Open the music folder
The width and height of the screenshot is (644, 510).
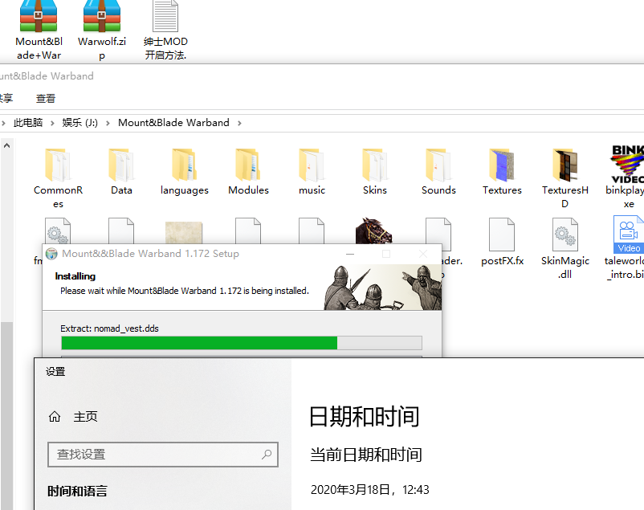coord(312,173)
